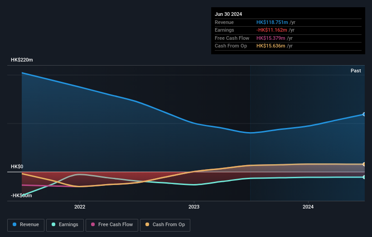Toggle the Earnings legend button
The width and height of the screenshot is (372, 237).
(x=65, y=225)
